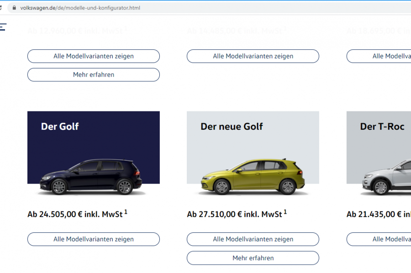Screen dimensions: 411x273
Task: Select the 'Der Golf' heading
Action: click(60, 126)
